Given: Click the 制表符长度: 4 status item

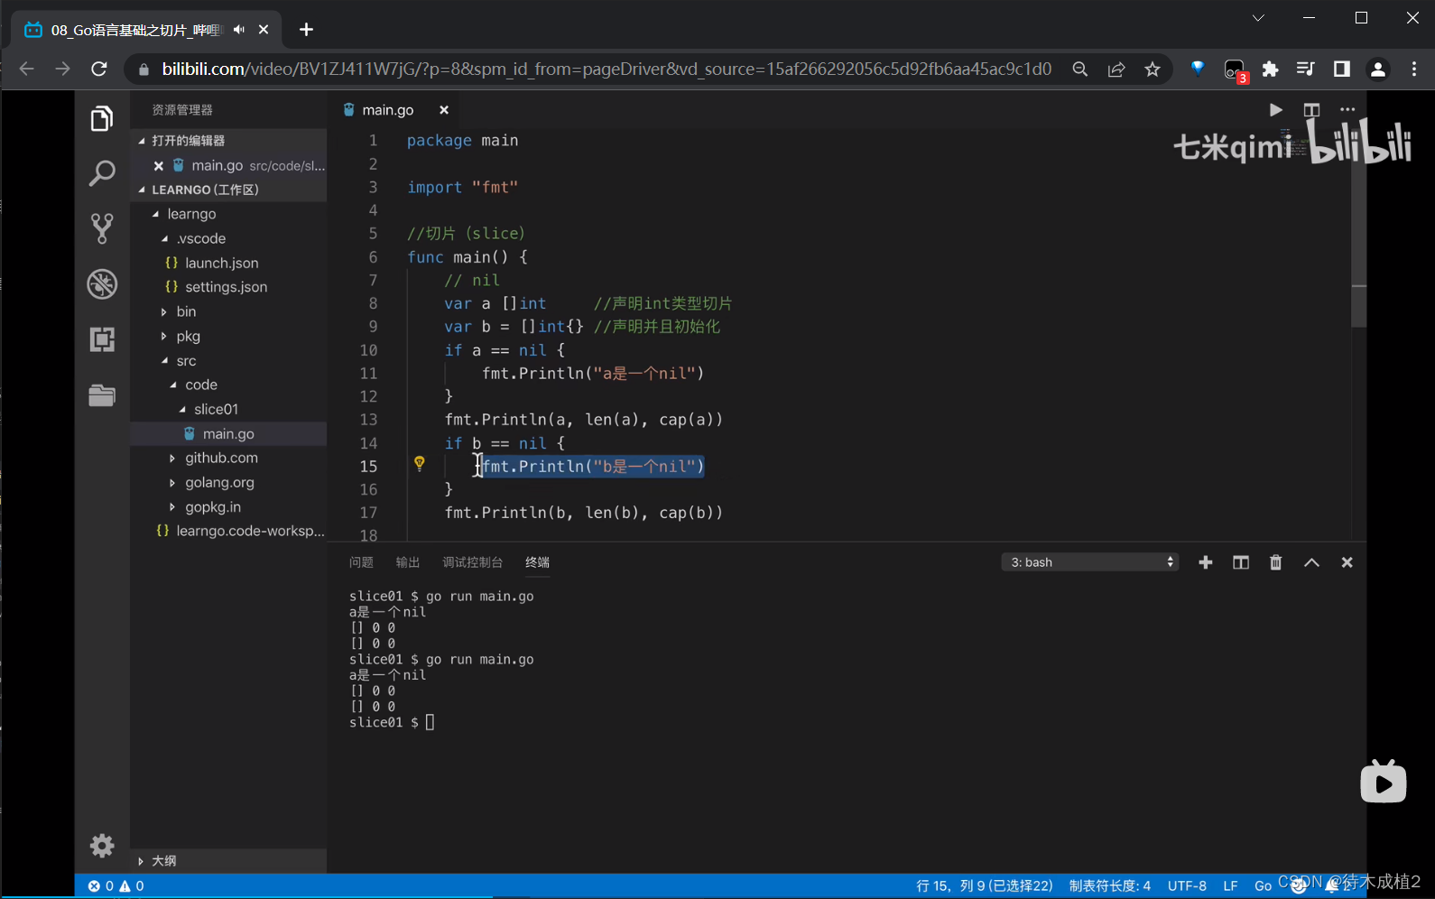Looking at the screenshot, I should point(1110,886).
